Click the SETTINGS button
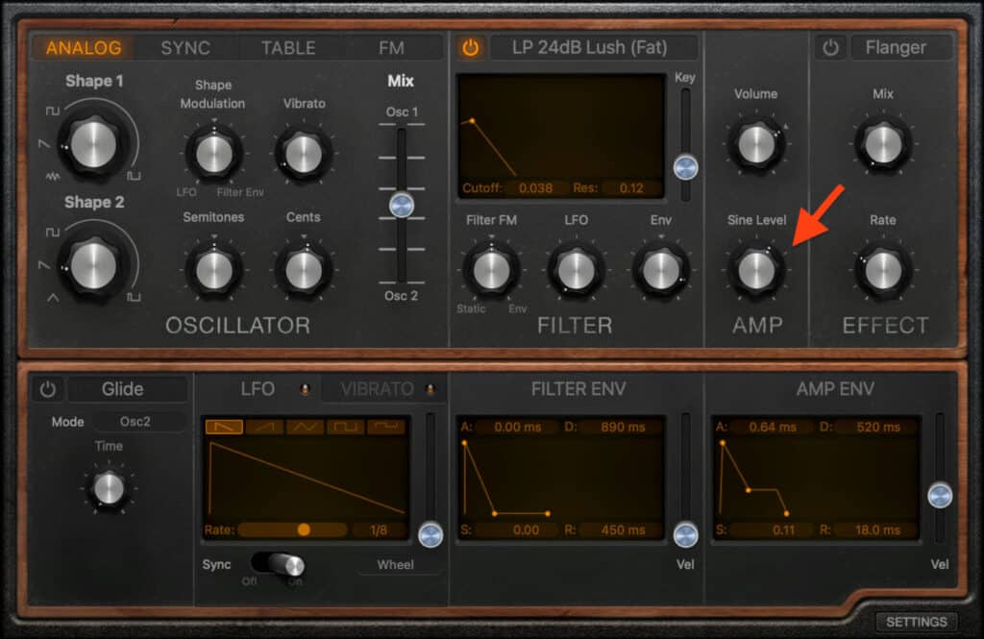This screenshot has height=639, width=984. [917, 622]
